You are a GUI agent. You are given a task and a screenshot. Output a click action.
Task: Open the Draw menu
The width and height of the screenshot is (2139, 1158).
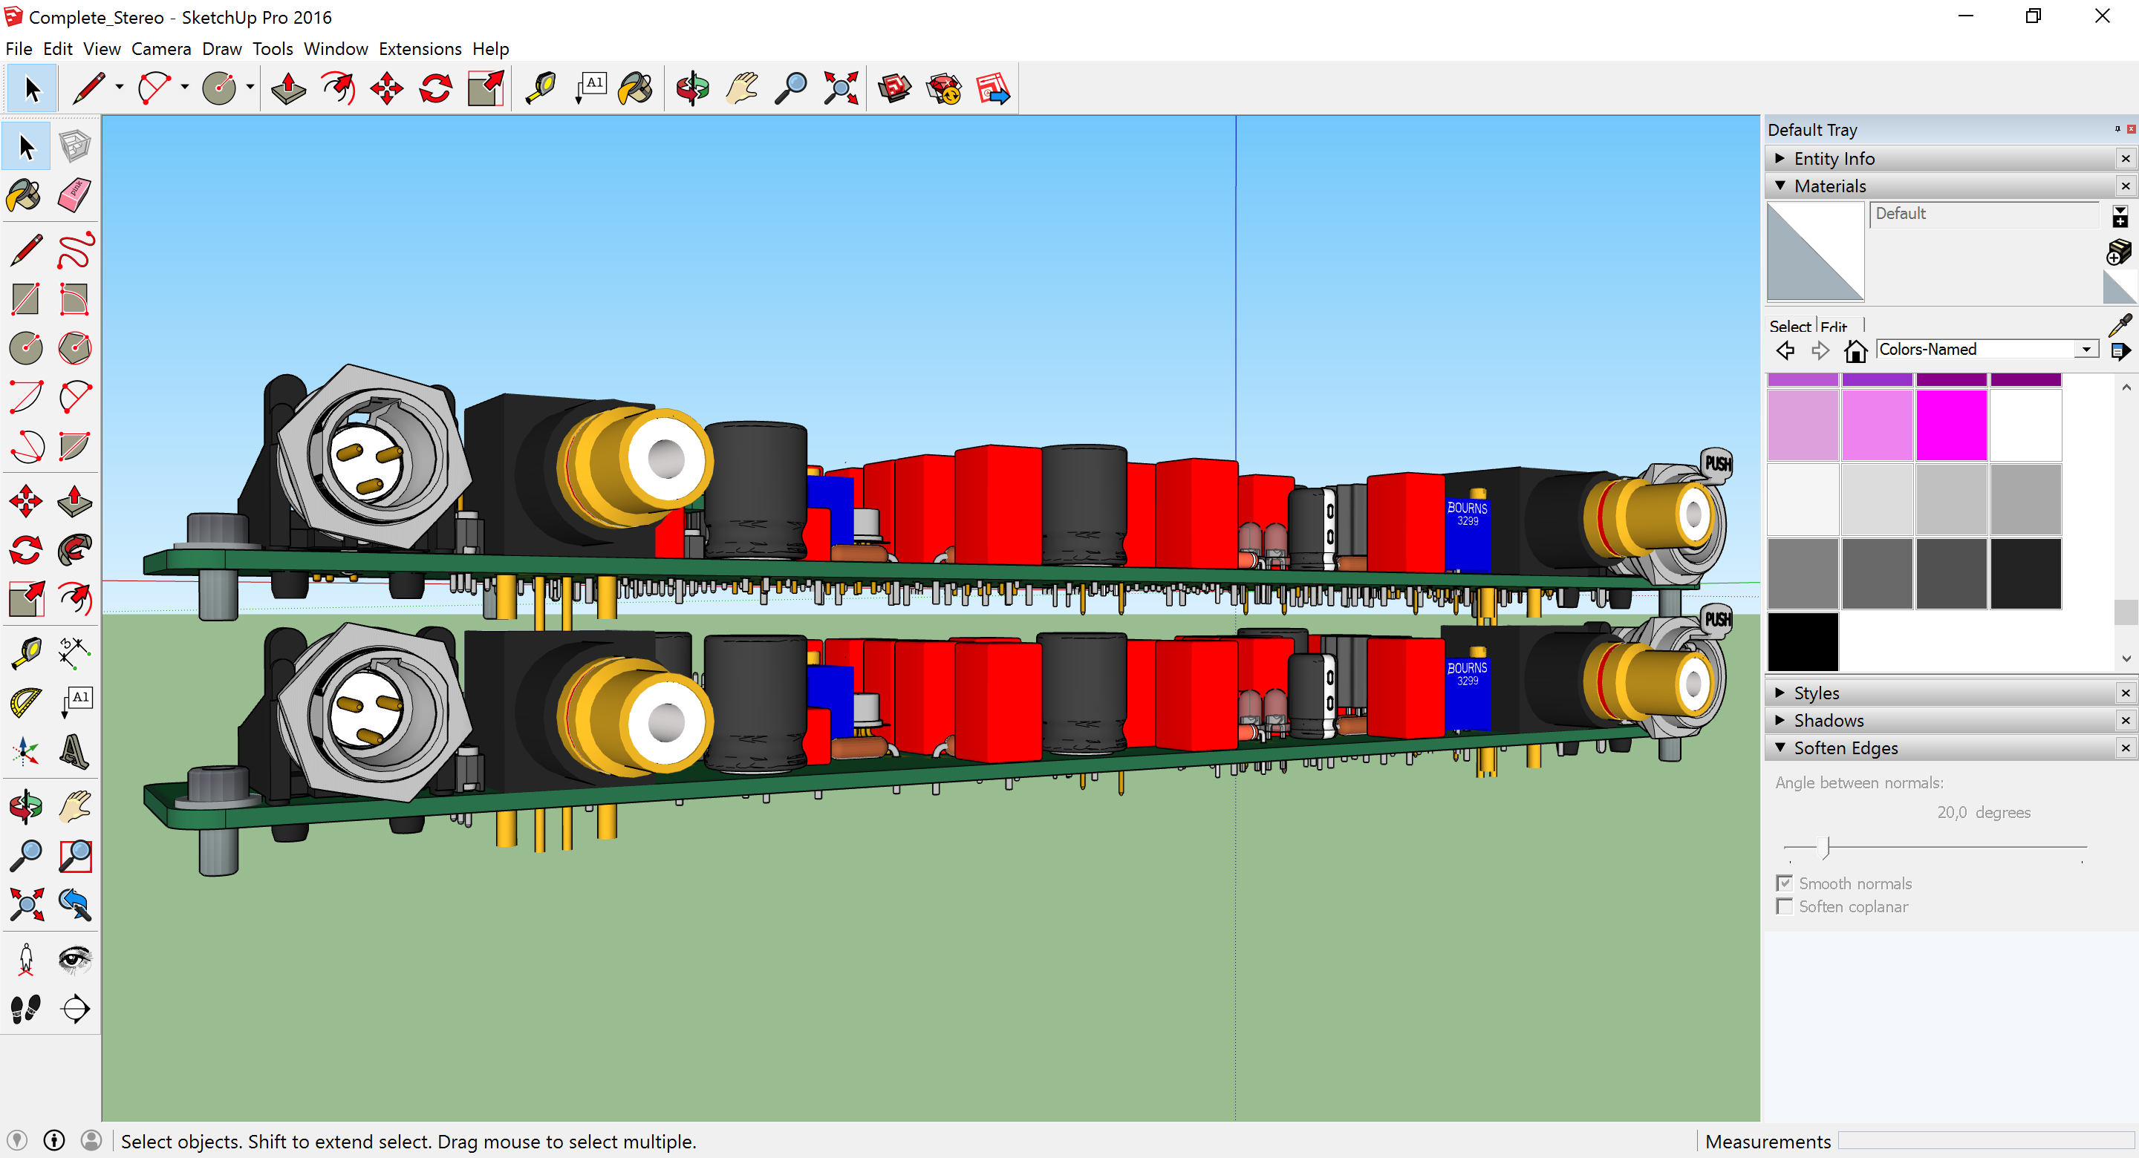pyautogui.click(x=222, y=49)
